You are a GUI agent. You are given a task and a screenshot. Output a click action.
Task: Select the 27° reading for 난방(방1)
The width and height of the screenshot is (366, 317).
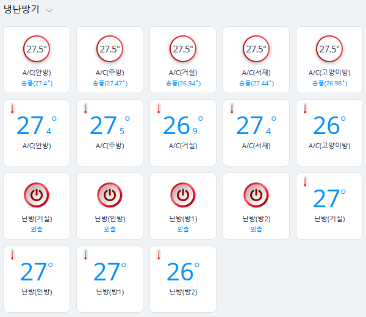(110, 271)
